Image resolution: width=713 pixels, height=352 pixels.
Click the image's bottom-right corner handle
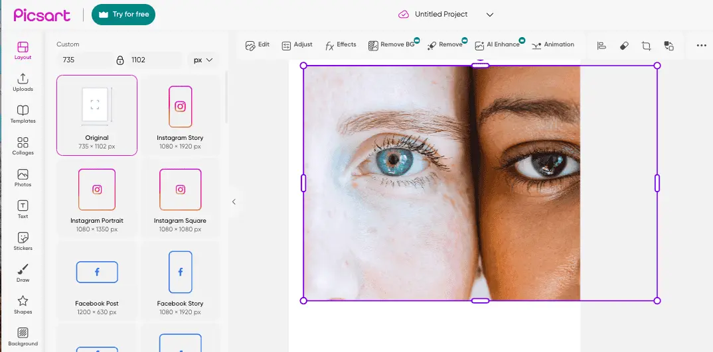pyautogui.click(x=657, y=301)
